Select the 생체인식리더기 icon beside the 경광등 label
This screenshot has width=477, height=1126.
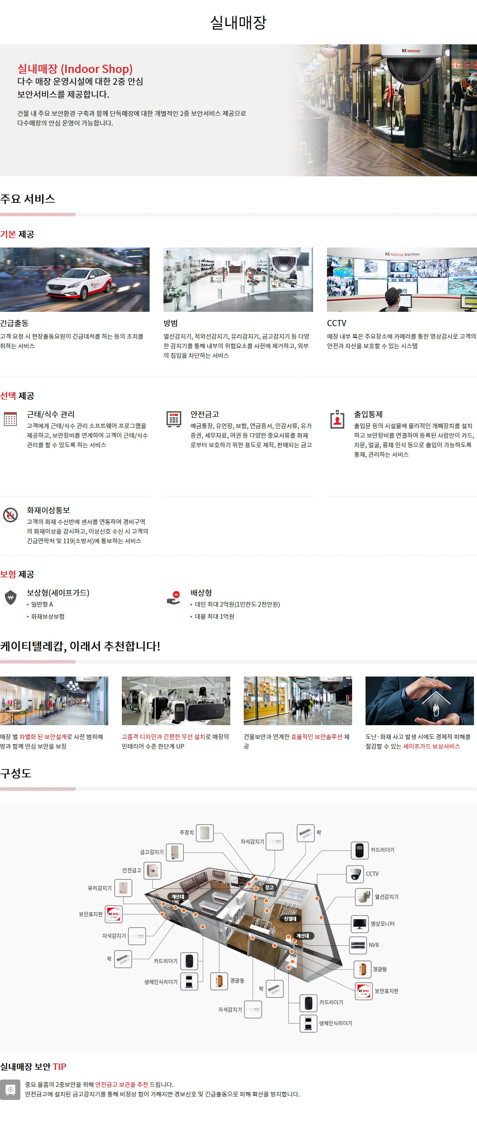189,981
